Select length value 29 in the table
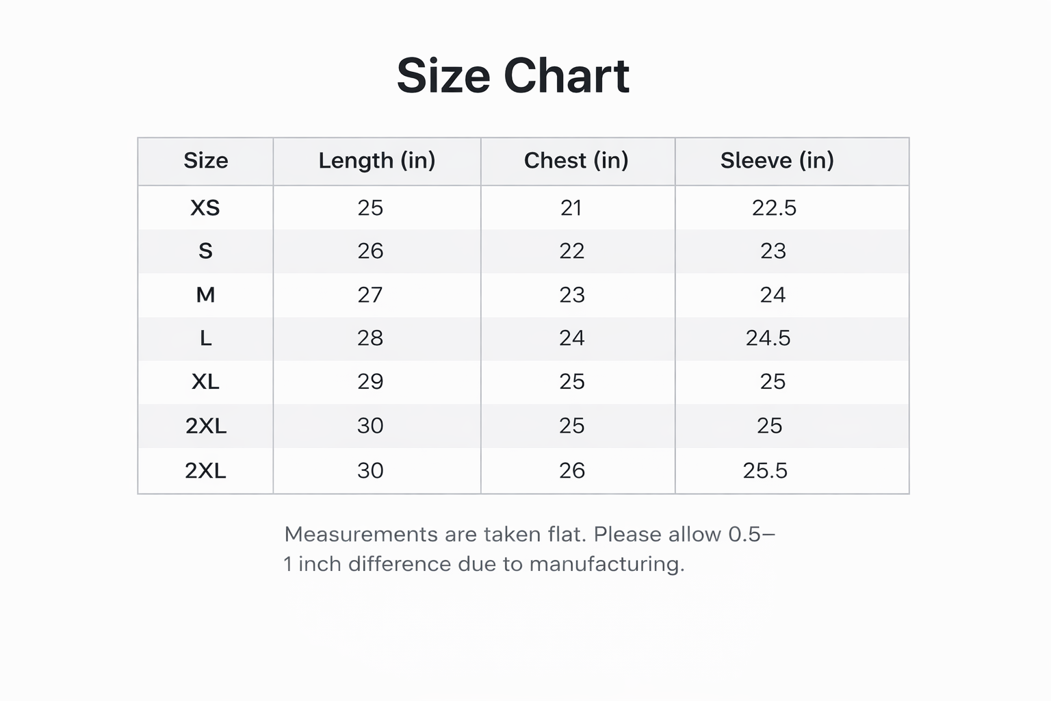This screenshot has height=701, width=1051. (370, 382)
